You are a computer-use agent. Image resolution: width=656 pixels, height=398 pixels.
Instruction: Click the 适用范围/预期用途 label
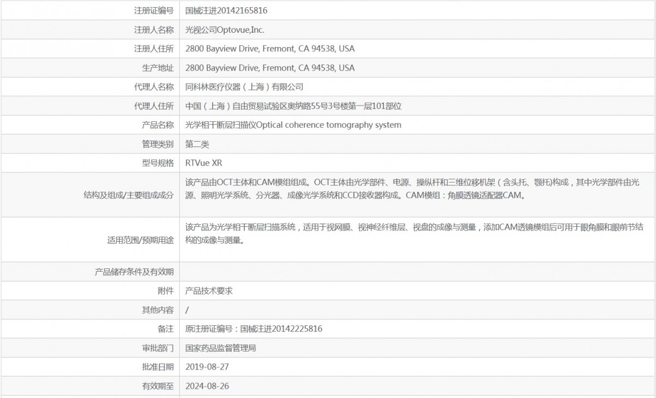(141, 239)
